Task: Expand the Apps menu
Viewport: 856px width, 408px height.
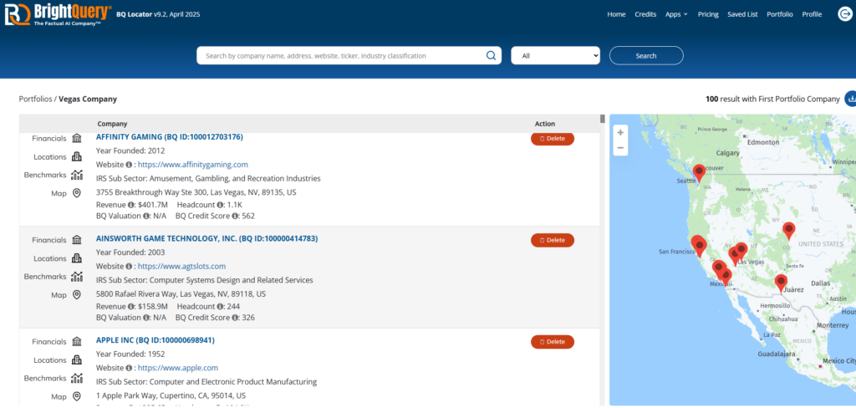Action: point(676,14)
